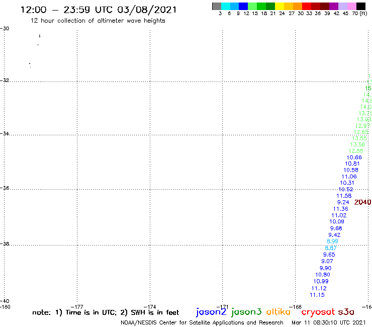Screen dimensions: 372x327
Task: Click the wave height value '9.42'
Action: tap(334, 235)
